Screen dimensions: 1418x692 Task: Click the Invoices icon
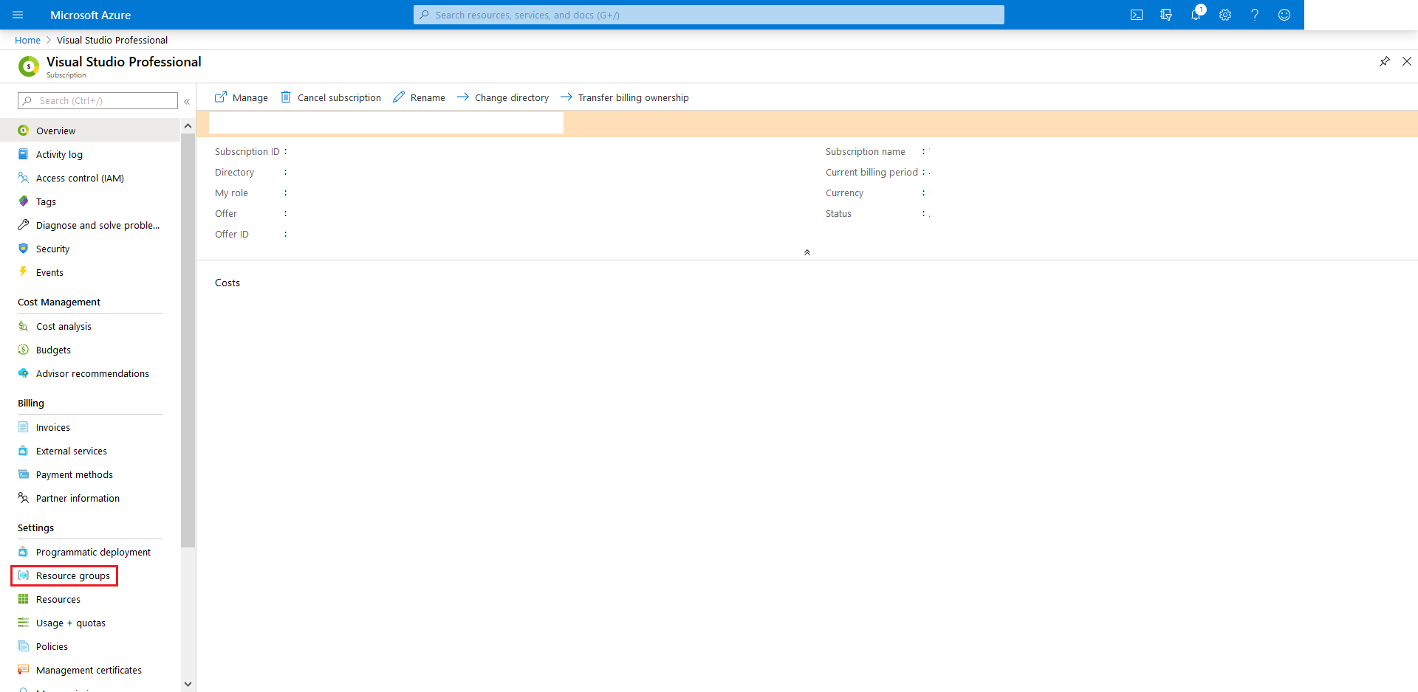tap(24, 427)
